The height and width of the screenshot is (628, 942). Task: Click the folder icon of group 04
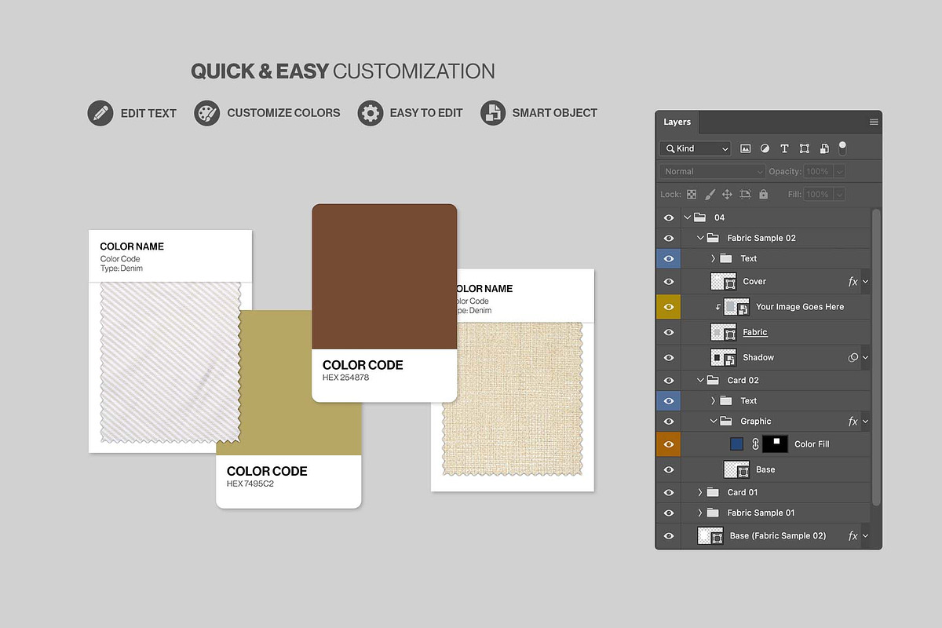pos(700,217)
